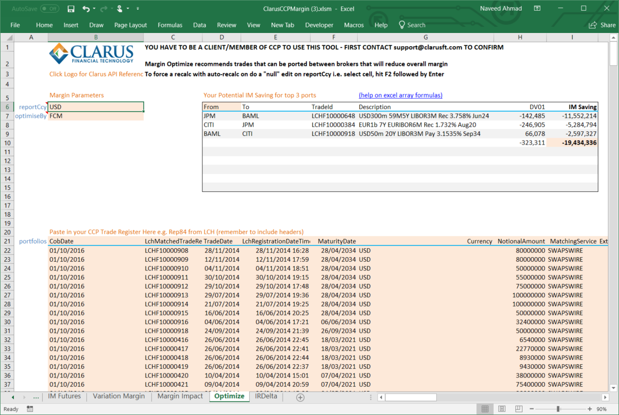Open the help on excel array formulas link
This screenshot has height=415, width=619.
coord(400,95)
